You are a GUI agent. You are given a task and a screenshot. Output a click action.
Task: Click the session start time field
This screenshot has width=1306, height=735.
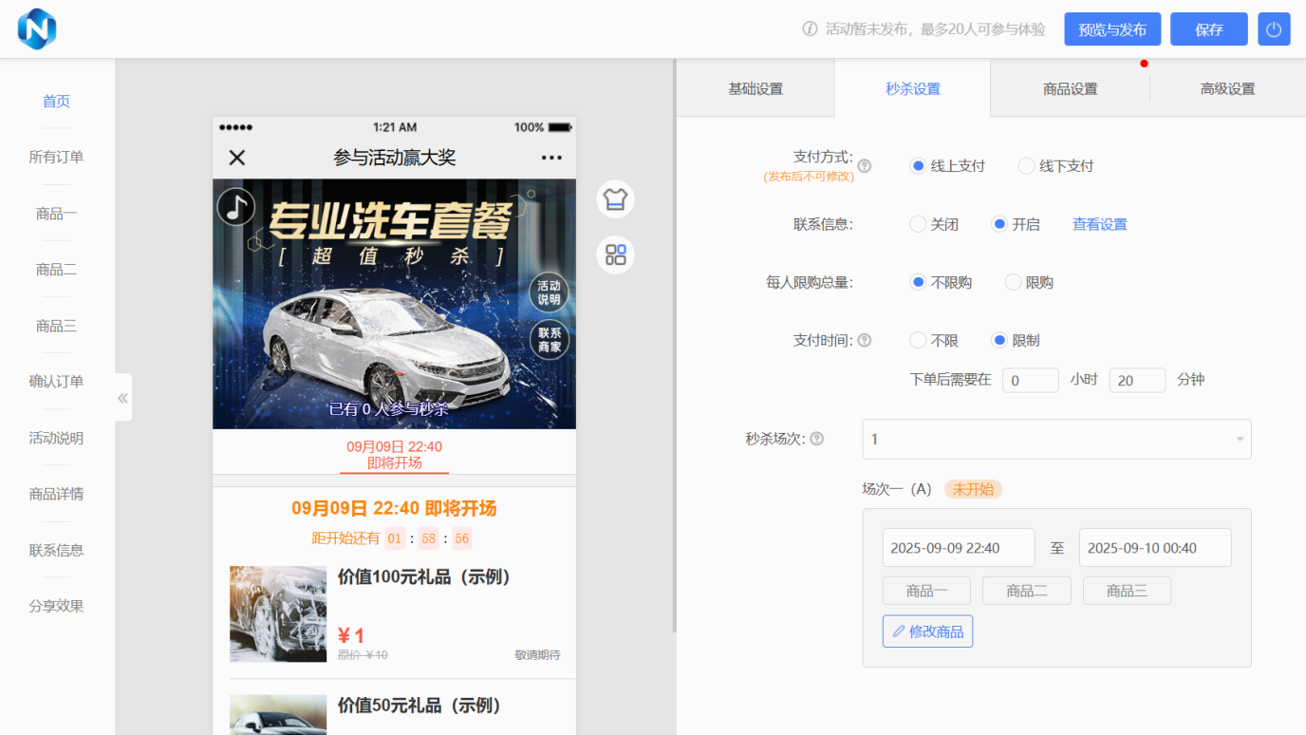coord(958,548)
